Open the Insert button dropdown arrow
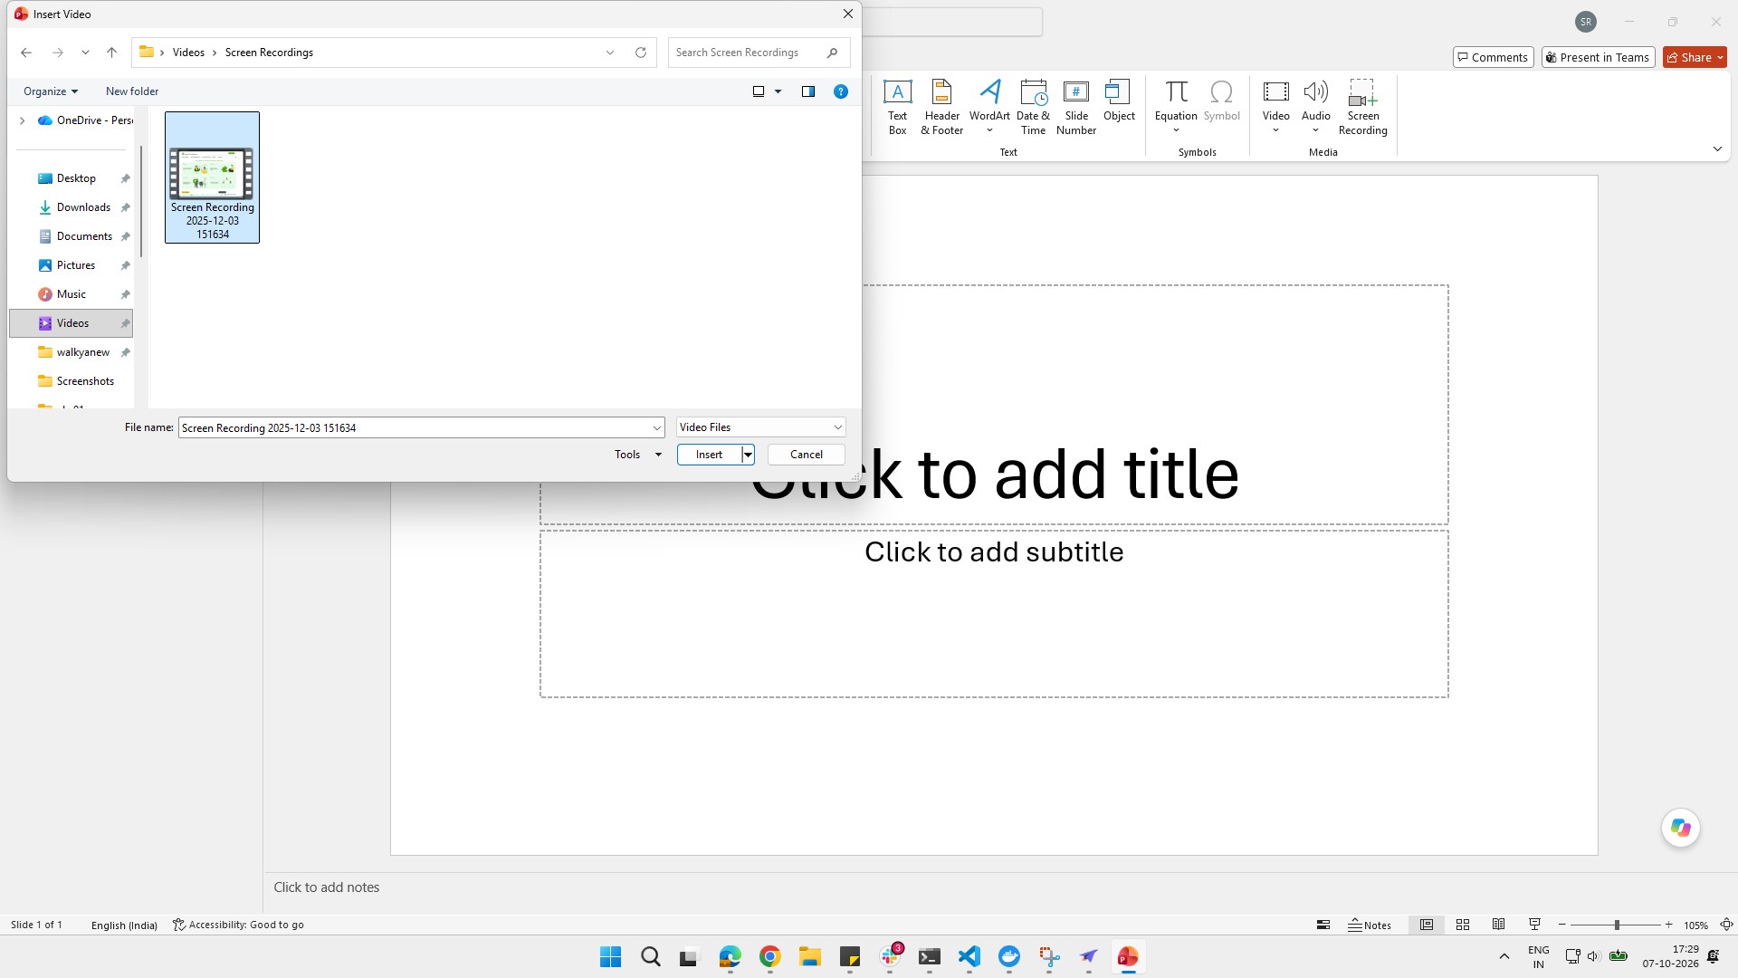This screenshot has height=978, width=1738. point(748,455)
